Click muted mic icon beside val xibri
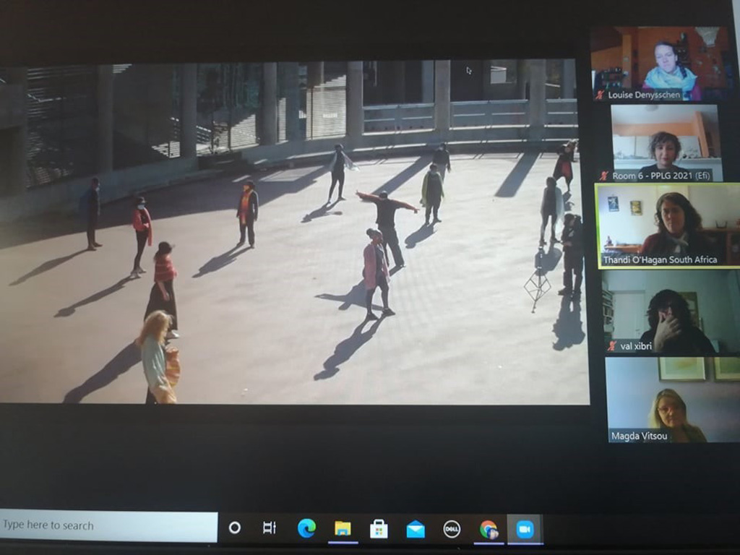The height and width of the screenshot is (555, 740). tap(612, 346)
